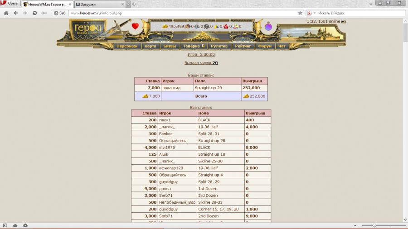The image size is (408, 229).
Task: Click the ore resource icon
Action: (x=197, y=26)
